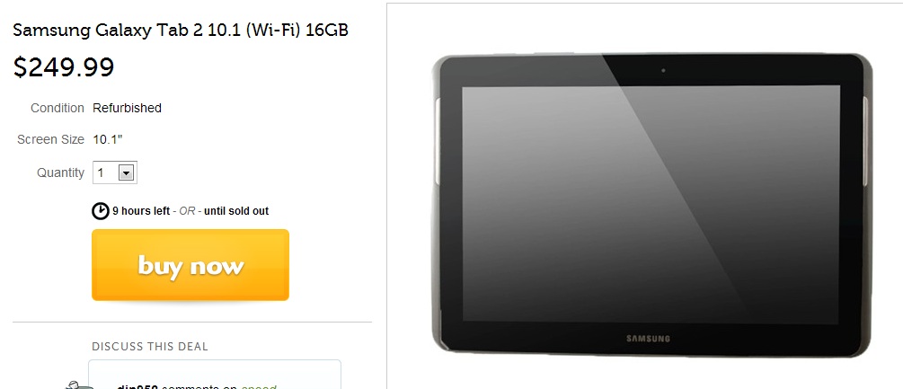Click the clock icon beside hours left
Screen dimensions: 903x389
click(101, 210)
